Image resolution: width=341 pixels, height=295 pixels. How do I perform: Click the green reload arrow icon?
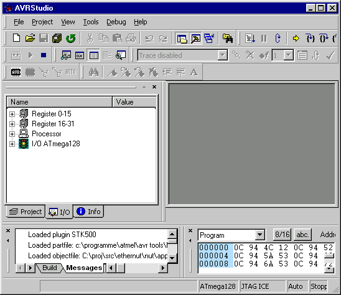(71, 39)
